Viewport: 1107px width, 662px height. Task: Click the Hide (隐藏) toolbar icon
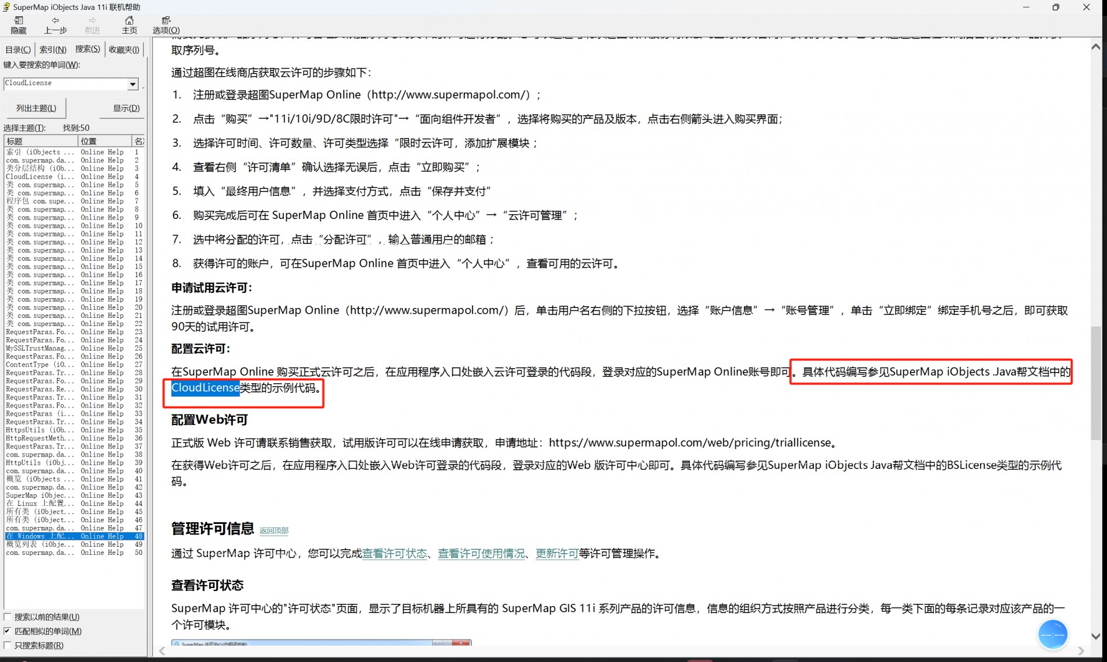[x=19, y=25]
